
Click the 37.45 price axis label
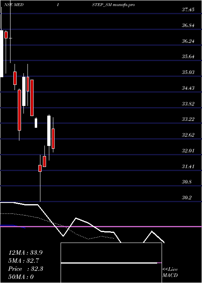pyautogui.click(x=188, y=10)
